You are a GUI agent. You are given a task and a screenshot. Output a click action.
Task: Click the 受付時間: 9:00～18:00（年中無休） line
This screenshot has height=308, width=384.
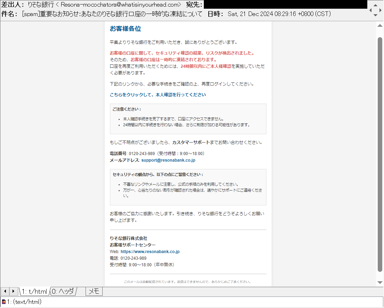[x=142, y=265]
